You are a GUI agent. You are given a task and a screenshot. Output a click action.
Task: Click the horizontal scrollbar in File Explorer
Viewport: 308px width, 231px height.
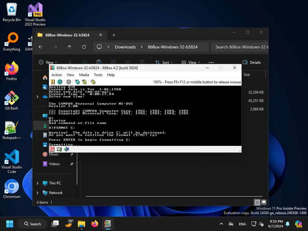click(x=174, y=196)
